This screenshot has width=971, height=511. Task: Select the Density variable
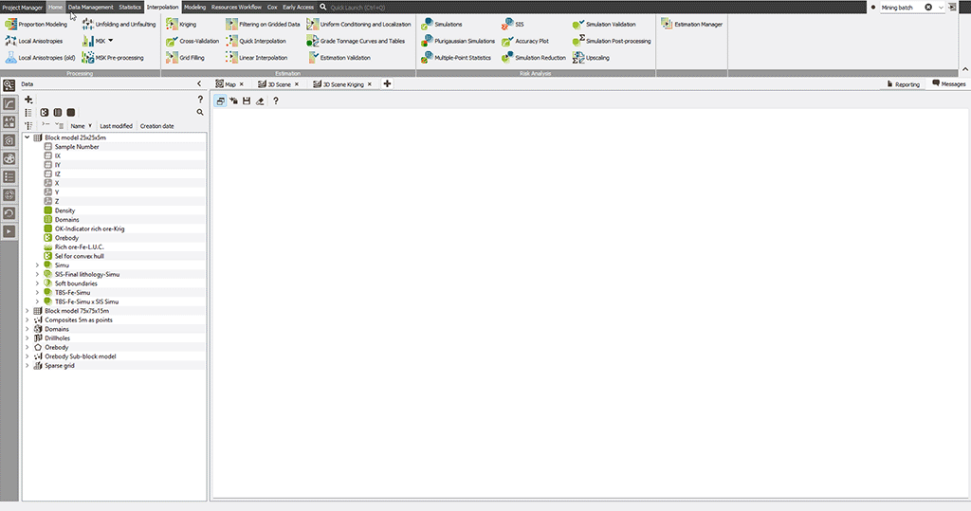tap(64, 210)
